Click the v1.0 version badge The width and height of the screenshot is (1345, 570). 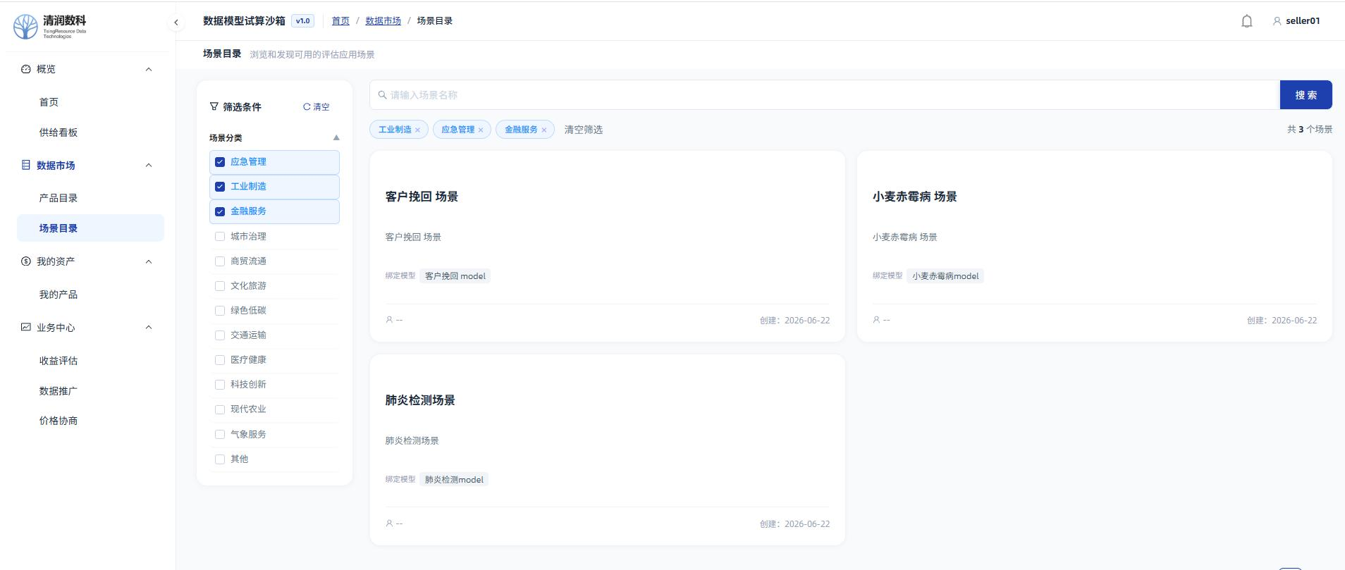302,21
